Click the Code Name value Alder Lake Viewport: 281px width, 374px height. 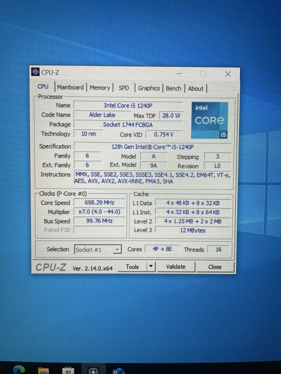pyautogui.click(x=102, y=115)
